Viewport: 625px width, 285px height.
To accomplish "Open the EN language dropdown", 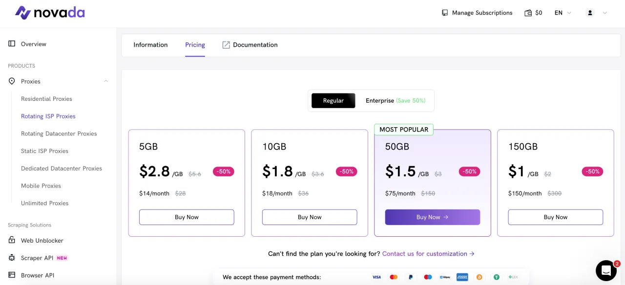I will [x=562, y=13].
